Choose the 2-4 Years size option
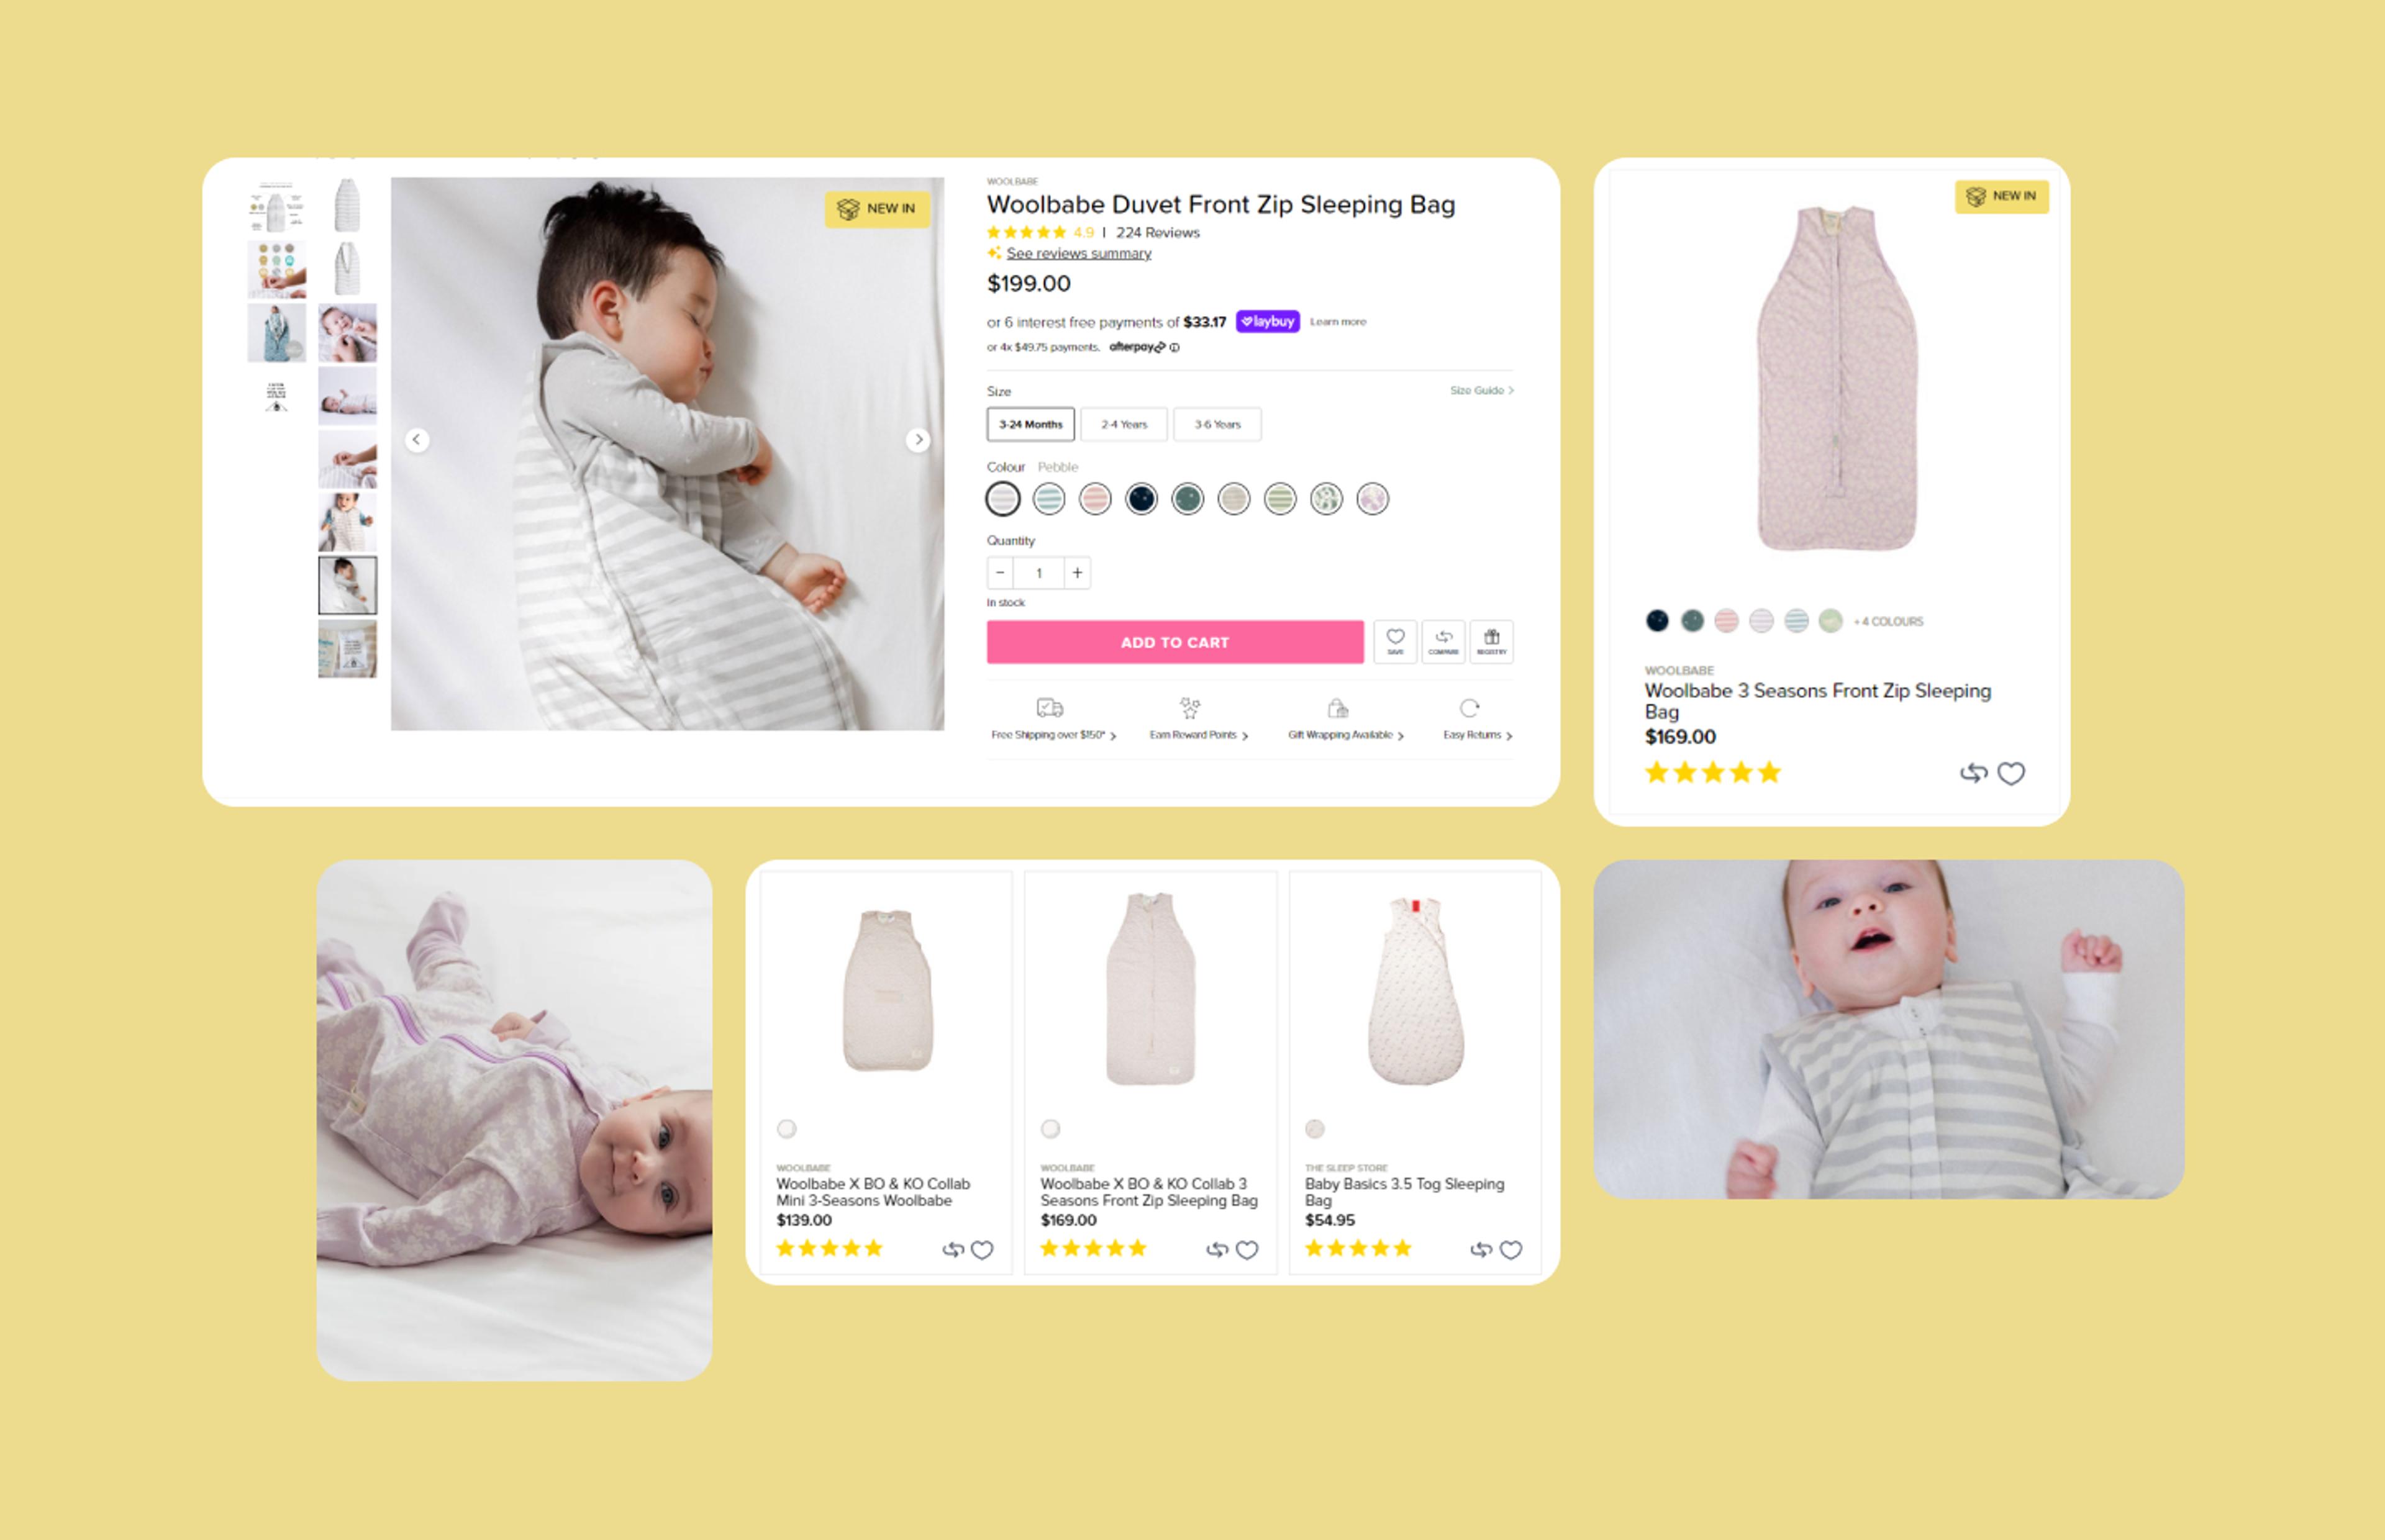This screenshot has width=2385, height=1540. pos(1124,424)
